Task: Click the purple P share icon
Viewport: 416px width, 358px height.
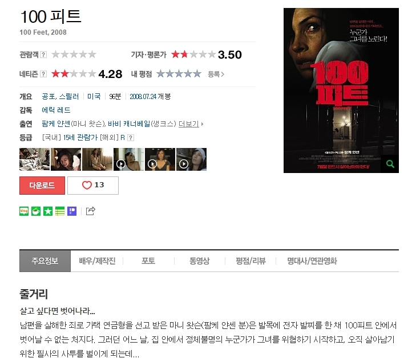Action: (72, 211)
